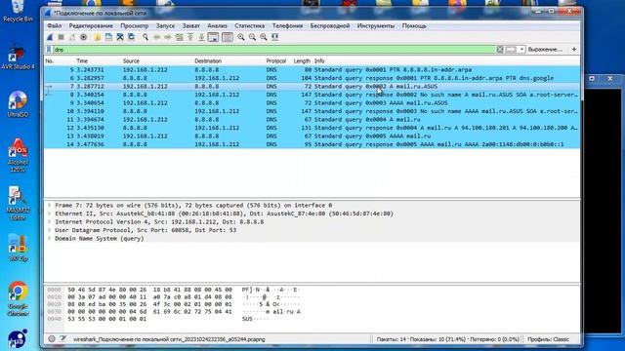This screenshot has height=351, width=625.
Task: Select packet 5 PTR 8.8.8.8.in-addr.arpa query
Action: pos(312,69)
